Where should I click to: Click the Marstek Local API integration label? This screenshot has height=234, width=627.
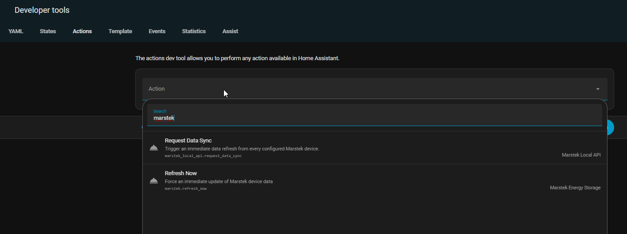click(581, 155)
